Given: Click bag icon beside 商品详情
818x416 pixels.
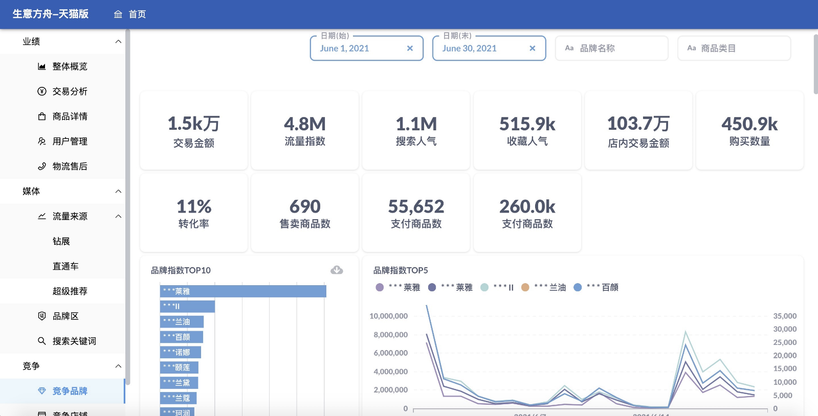Looking at the screenshot, I should point(42,117).
